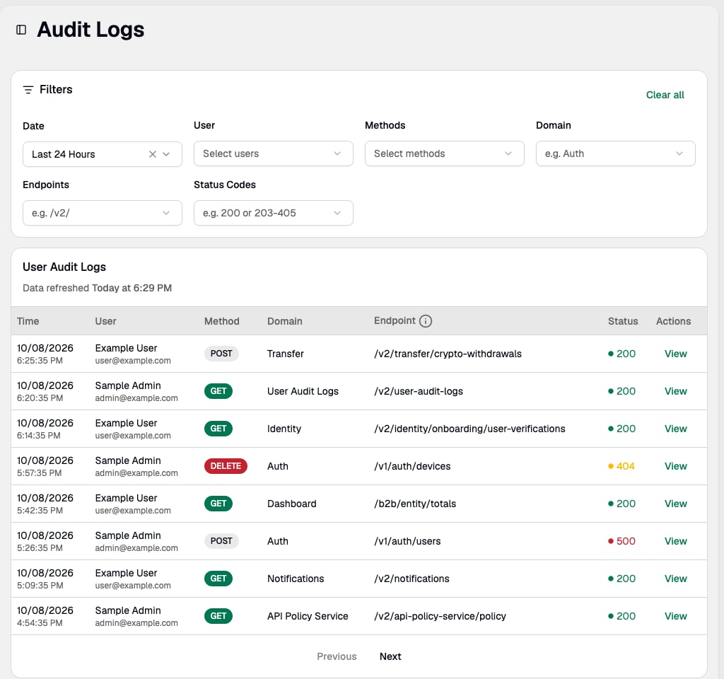View the /v1/auth/devices log entry
Viewport: 724px width, 679px height.
675,466
